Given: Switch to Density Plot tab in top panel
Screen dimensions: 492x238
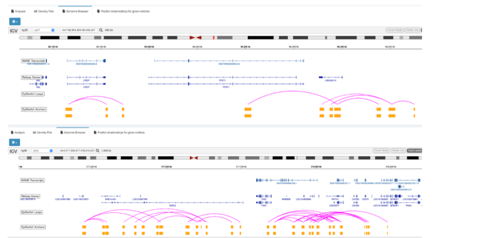Looking at the screenshot, I should pyautogui.click(x=44, y=11).
